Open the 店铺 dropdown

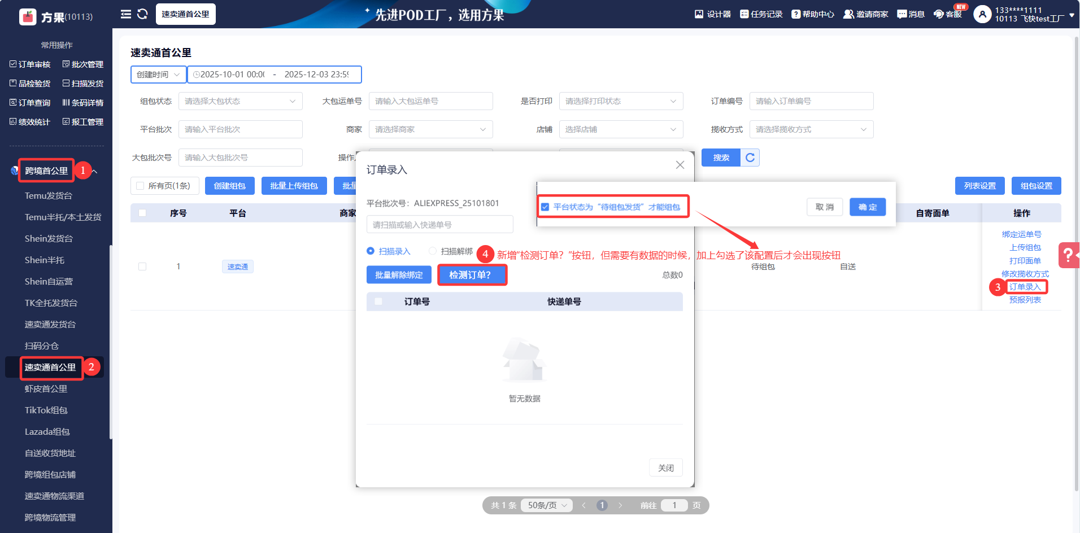[621, 129]
